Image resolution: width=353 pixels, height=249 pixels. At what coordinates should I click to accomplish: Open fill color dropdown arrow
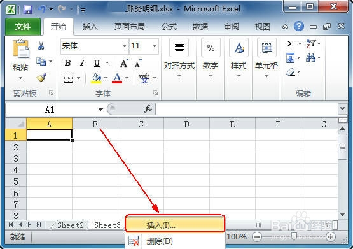click(106, 78)
